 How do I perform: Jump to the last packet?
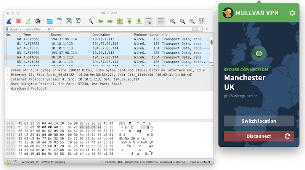pyautogui.click(x=139, y=21)
